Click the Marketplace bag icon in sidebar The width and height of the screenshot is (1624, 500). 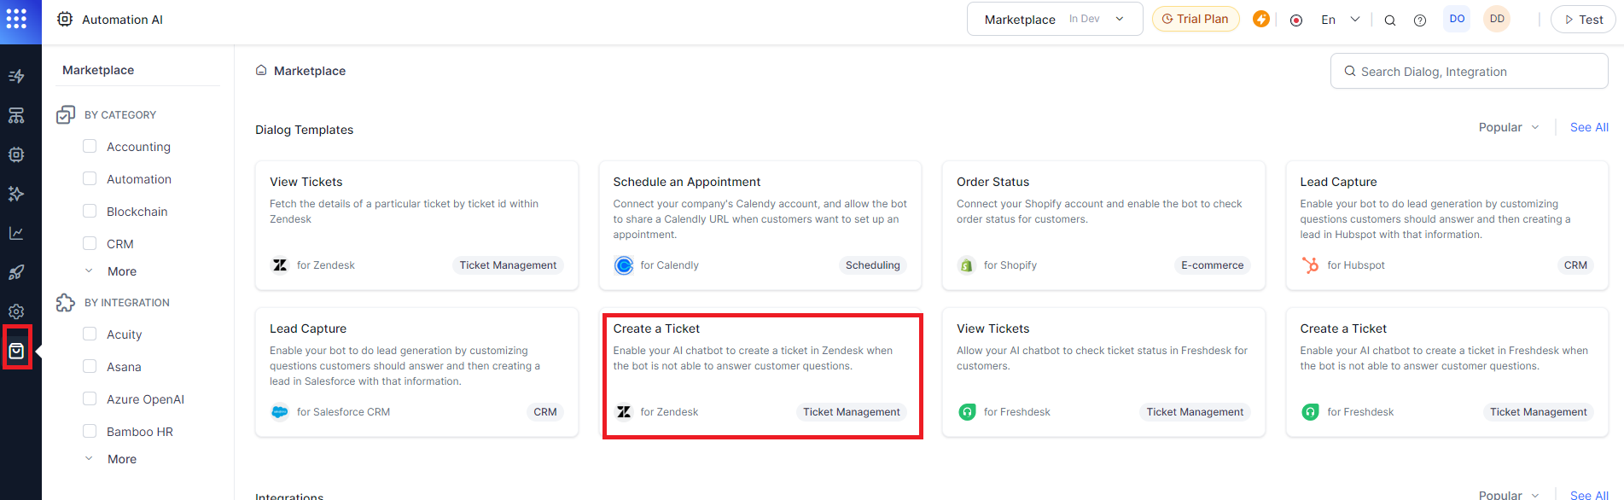pyautogui.click(x=16, y=351)
